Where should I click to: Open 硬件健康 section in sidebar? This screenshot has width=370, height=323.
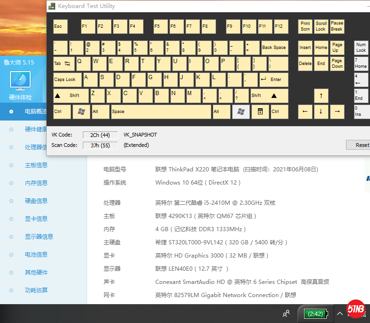pos(36,129)
